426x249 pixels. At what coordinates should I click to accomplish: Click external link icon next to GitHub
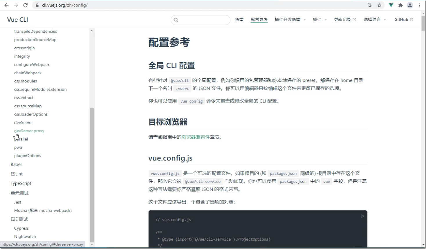[x=411, y=20]
